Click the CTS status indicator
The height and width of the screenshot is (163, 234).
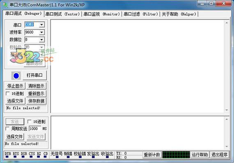[31, 157]
